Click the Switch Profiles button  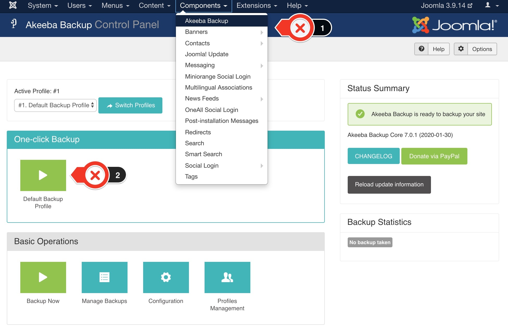point(130,105)
